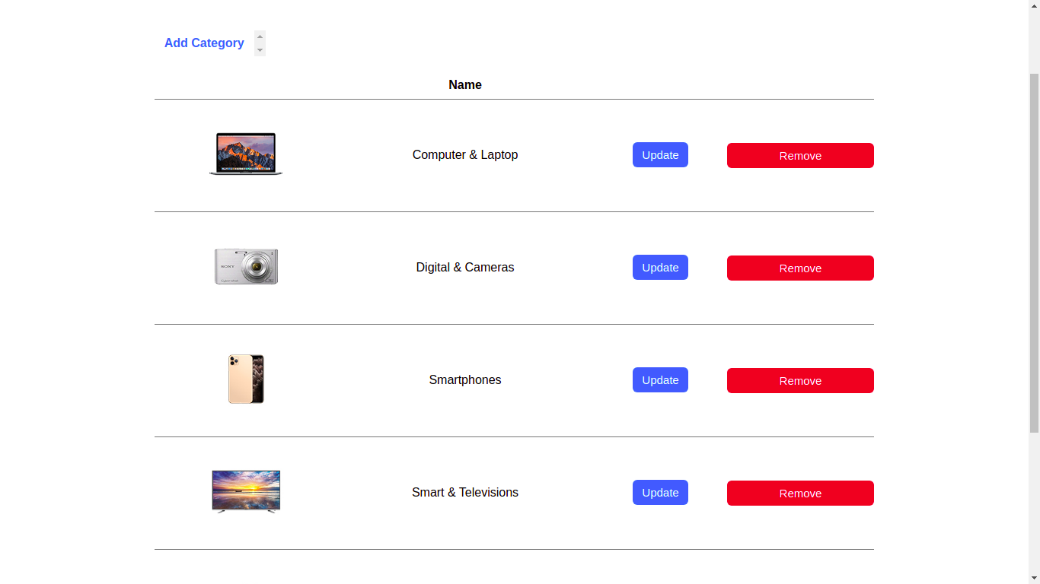
Task: Remove the Smart & Televisions category
Action: coord(800,493)
